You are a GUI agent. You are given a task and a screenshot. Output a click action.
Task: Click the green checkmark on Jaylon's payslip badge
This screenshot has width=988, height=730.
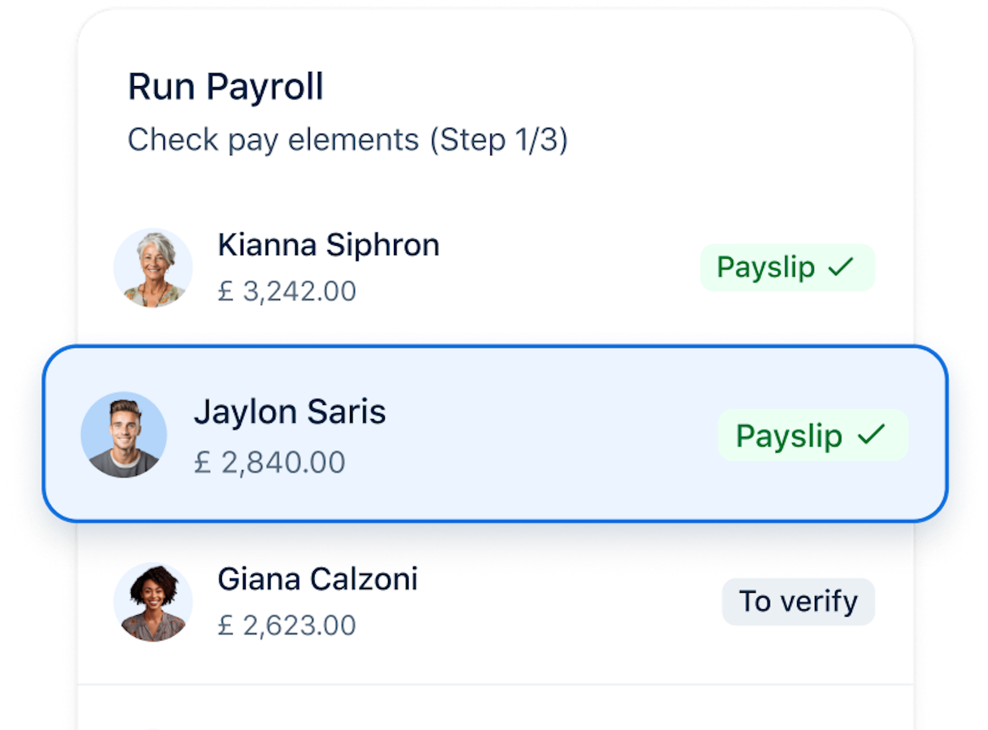coord(872,433)
